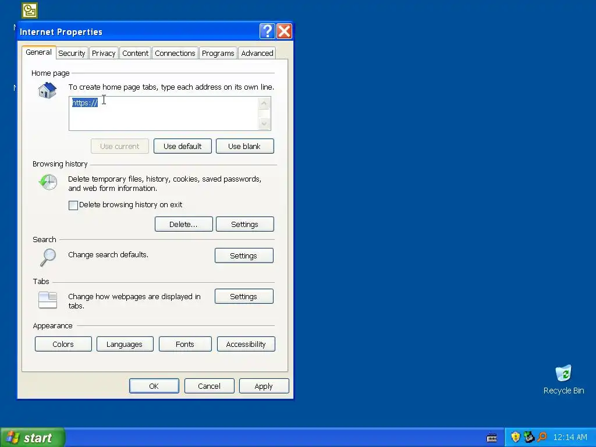Open the Languages dialog
The height and width of the screenshot is (447, 596).
125,344
